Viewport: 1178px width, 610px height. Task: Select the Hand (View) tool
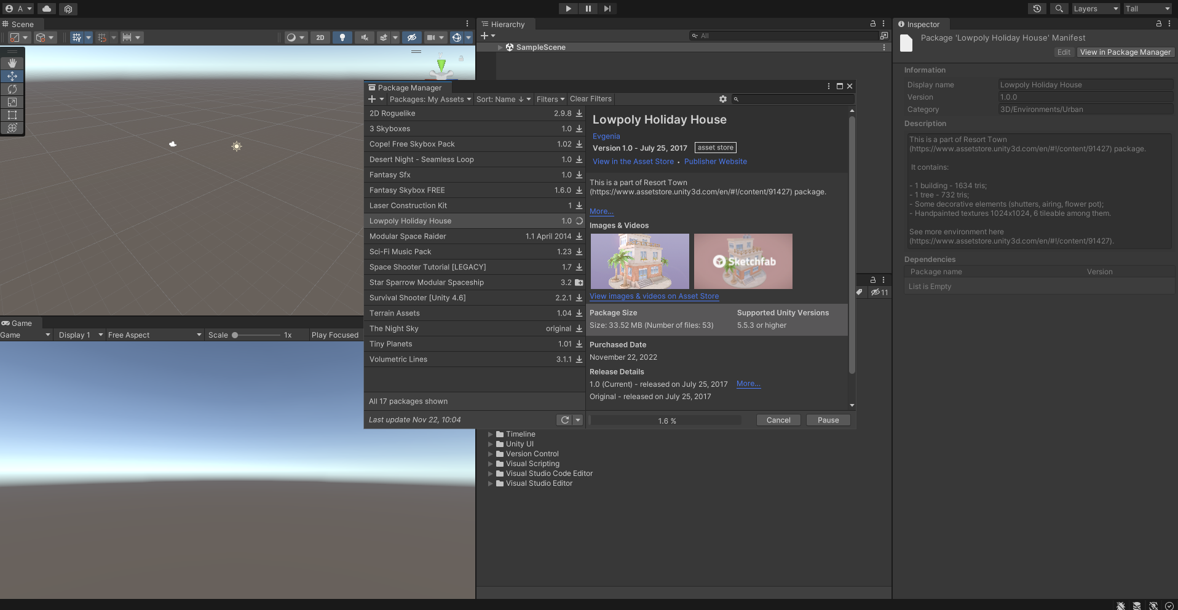[12, 63]
